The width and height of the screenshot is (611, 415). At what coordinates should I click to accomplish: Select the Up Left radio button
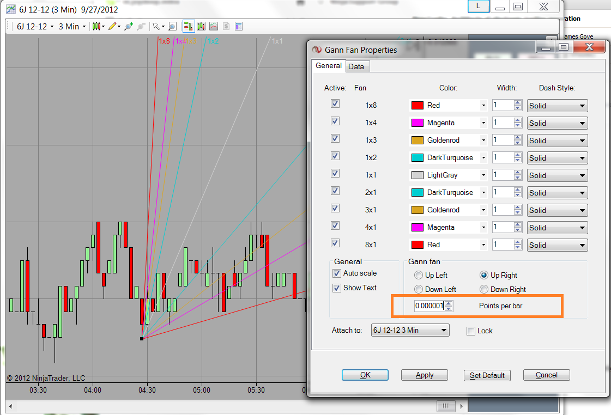[x=419, y=275]
